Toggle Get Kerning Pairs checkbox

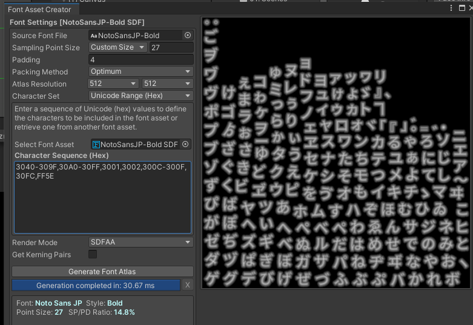(93, 254)
